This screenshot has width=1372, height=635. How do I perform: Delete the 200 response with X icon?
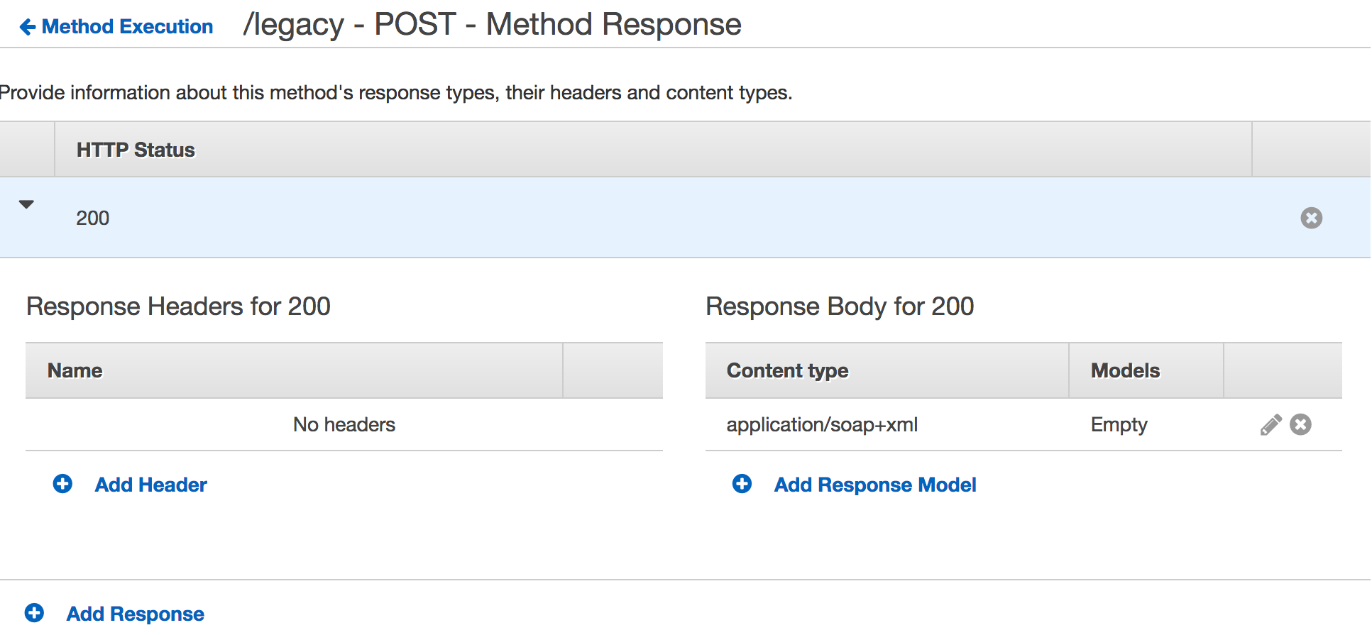(x=1311, y=218)
